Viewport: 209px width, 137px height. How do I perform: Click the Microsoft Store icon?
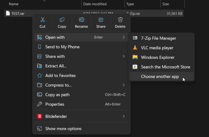coord(135,67)
